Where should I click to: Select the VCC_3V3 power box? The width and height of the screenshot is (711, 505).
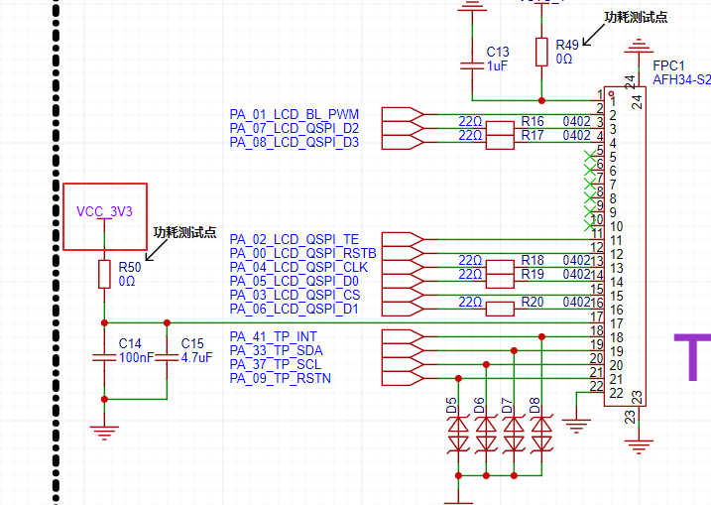(104, 216)
